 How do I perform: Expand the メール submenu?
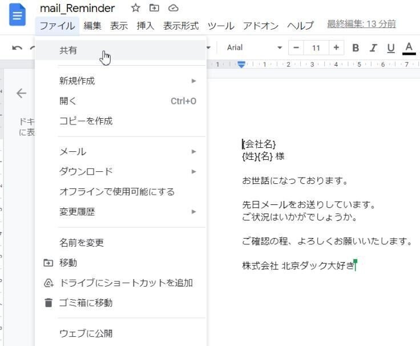[x=120, y=152]
